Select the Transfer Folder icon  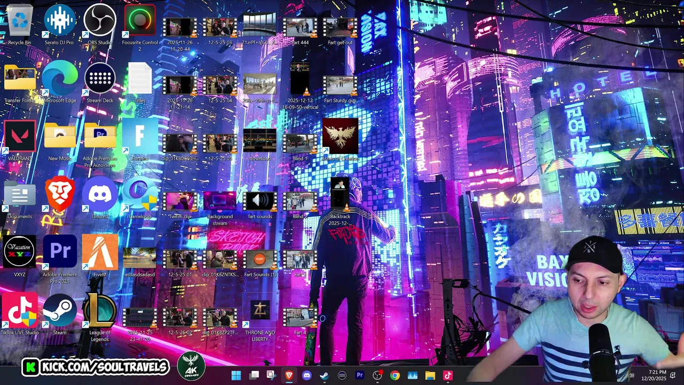pos(20,83)
